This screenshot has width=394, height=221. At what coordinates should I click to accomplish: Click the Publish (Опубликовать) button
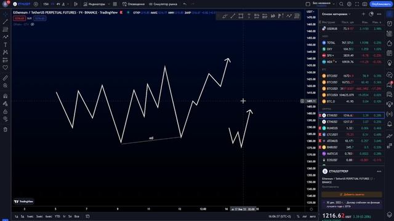381,4
